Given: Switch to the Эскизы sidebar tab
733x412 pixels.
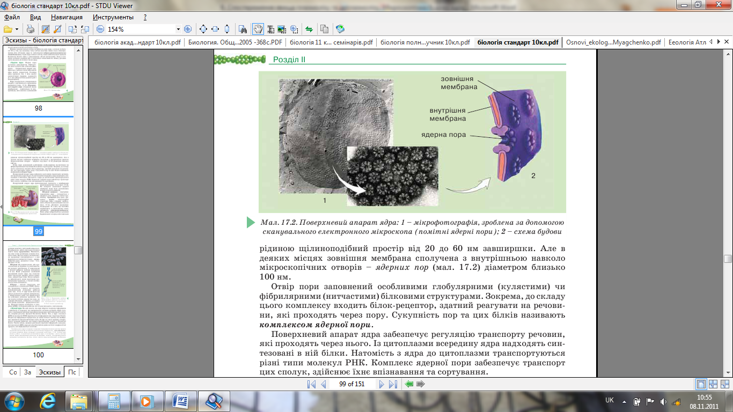Looking at the screenshot, I should coord(49,372).
